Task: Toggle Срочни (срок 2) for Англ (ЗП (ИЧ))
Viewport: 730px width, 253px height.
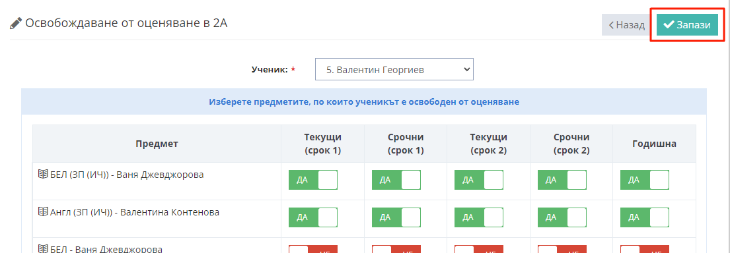Action: tap(562, 217)
